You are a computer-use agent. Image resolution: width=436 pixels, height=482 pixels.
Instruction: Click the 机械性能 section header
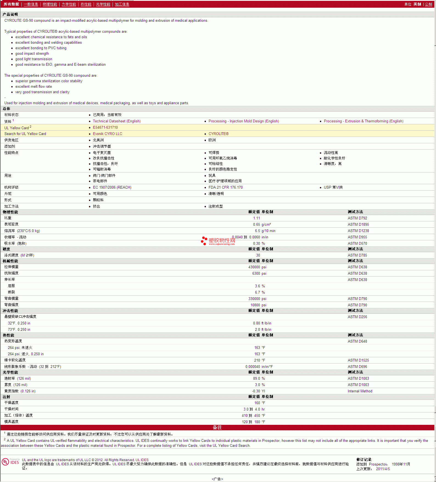pyautogui.click(x=10, y=261)
